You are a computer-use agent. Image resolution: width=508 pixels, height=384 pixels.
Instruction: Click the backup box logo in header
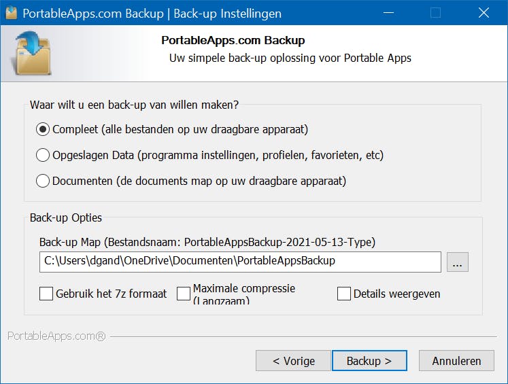pos(31,53)
